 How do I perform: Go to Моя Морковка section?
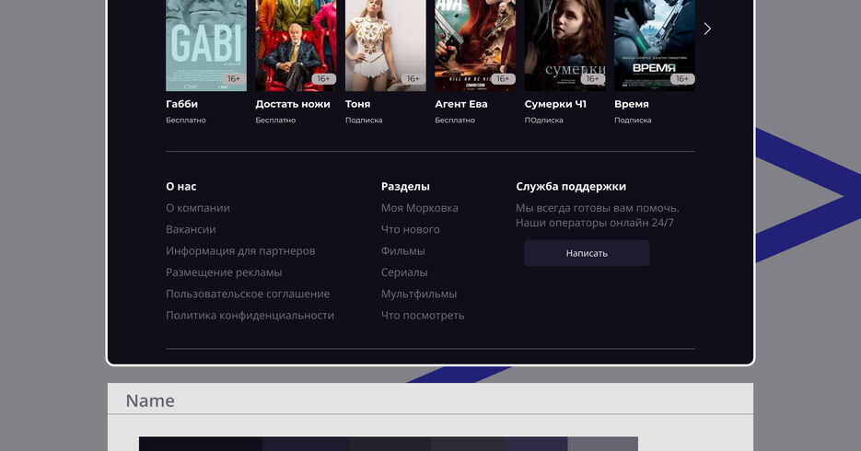point(420,208)
